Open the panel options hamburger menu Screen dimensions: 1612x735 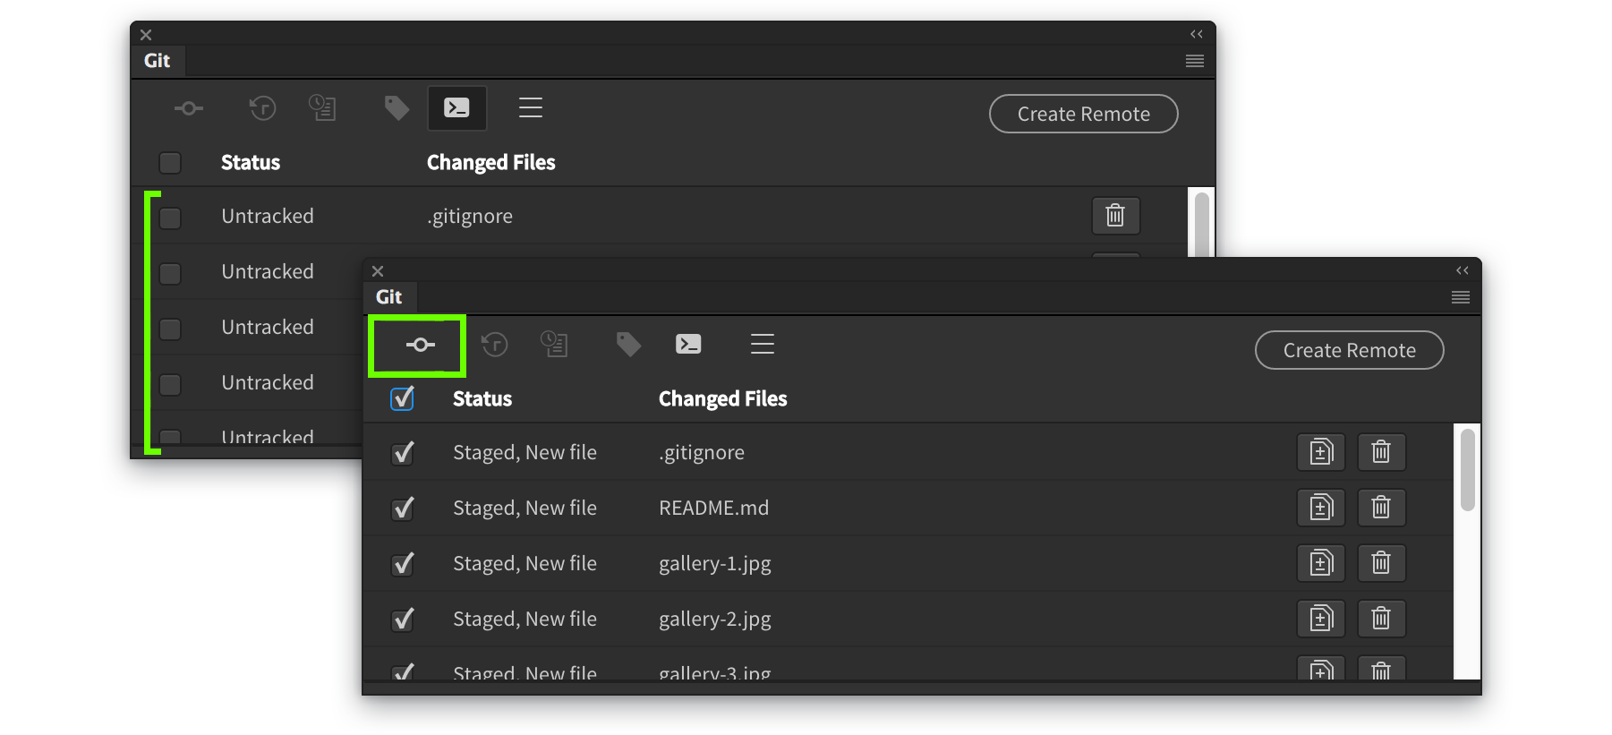1460,296
